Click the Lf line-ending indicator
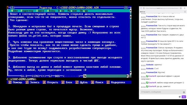The height and width of the screenshot is (105, 187). [50, 76]
